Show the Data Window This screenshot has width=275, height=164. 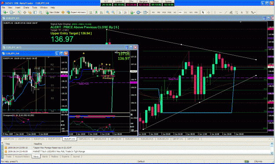coord(25,12)
